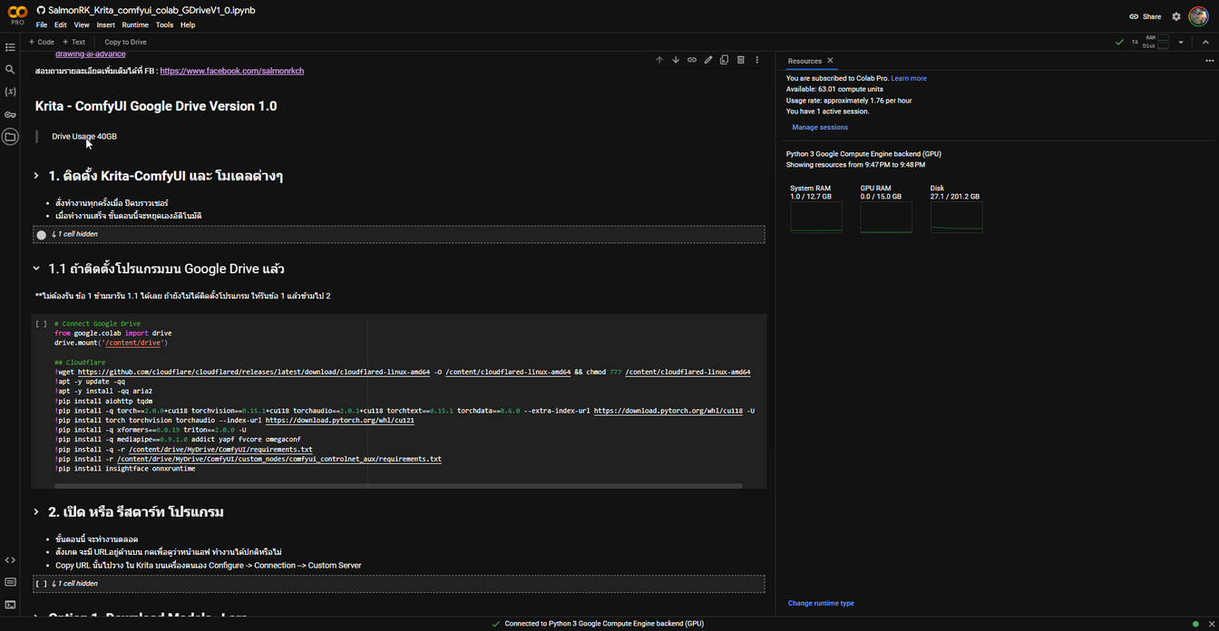The height and width of the screenshot is (631, 1219).
Task: Show the 1 cell hidden under section 2
Action: (x=75, y=584)
